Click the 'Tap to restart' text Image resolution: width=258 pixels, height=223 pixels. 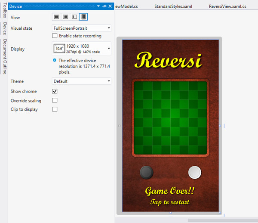pyautogui.click(x=170, y=202)
